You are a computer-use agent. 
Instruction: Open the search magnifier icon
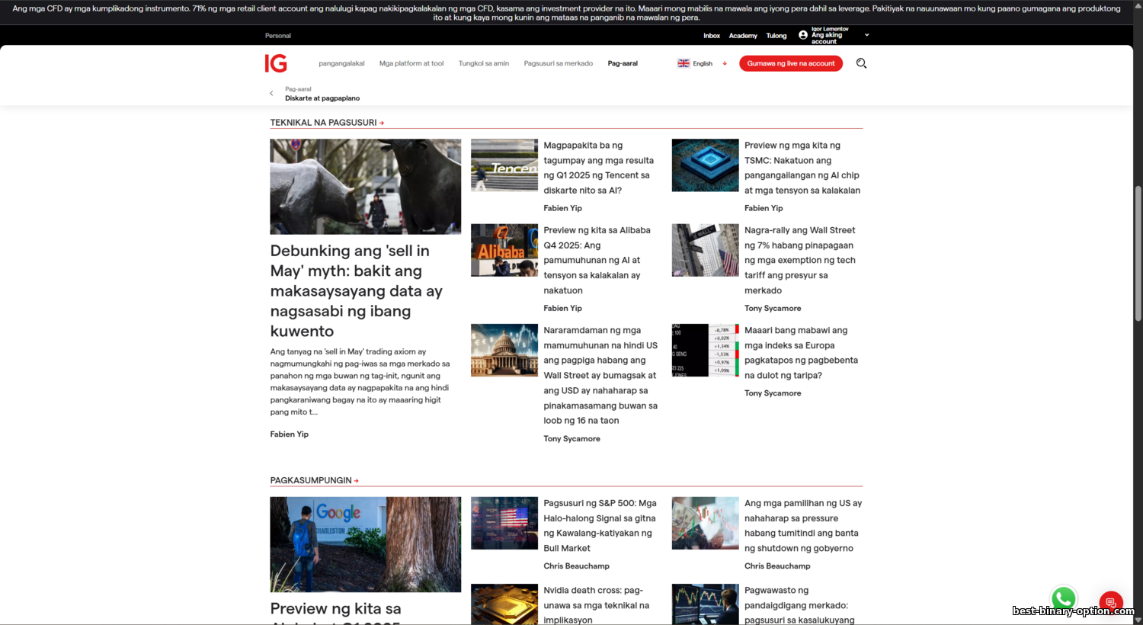point(861,63)
